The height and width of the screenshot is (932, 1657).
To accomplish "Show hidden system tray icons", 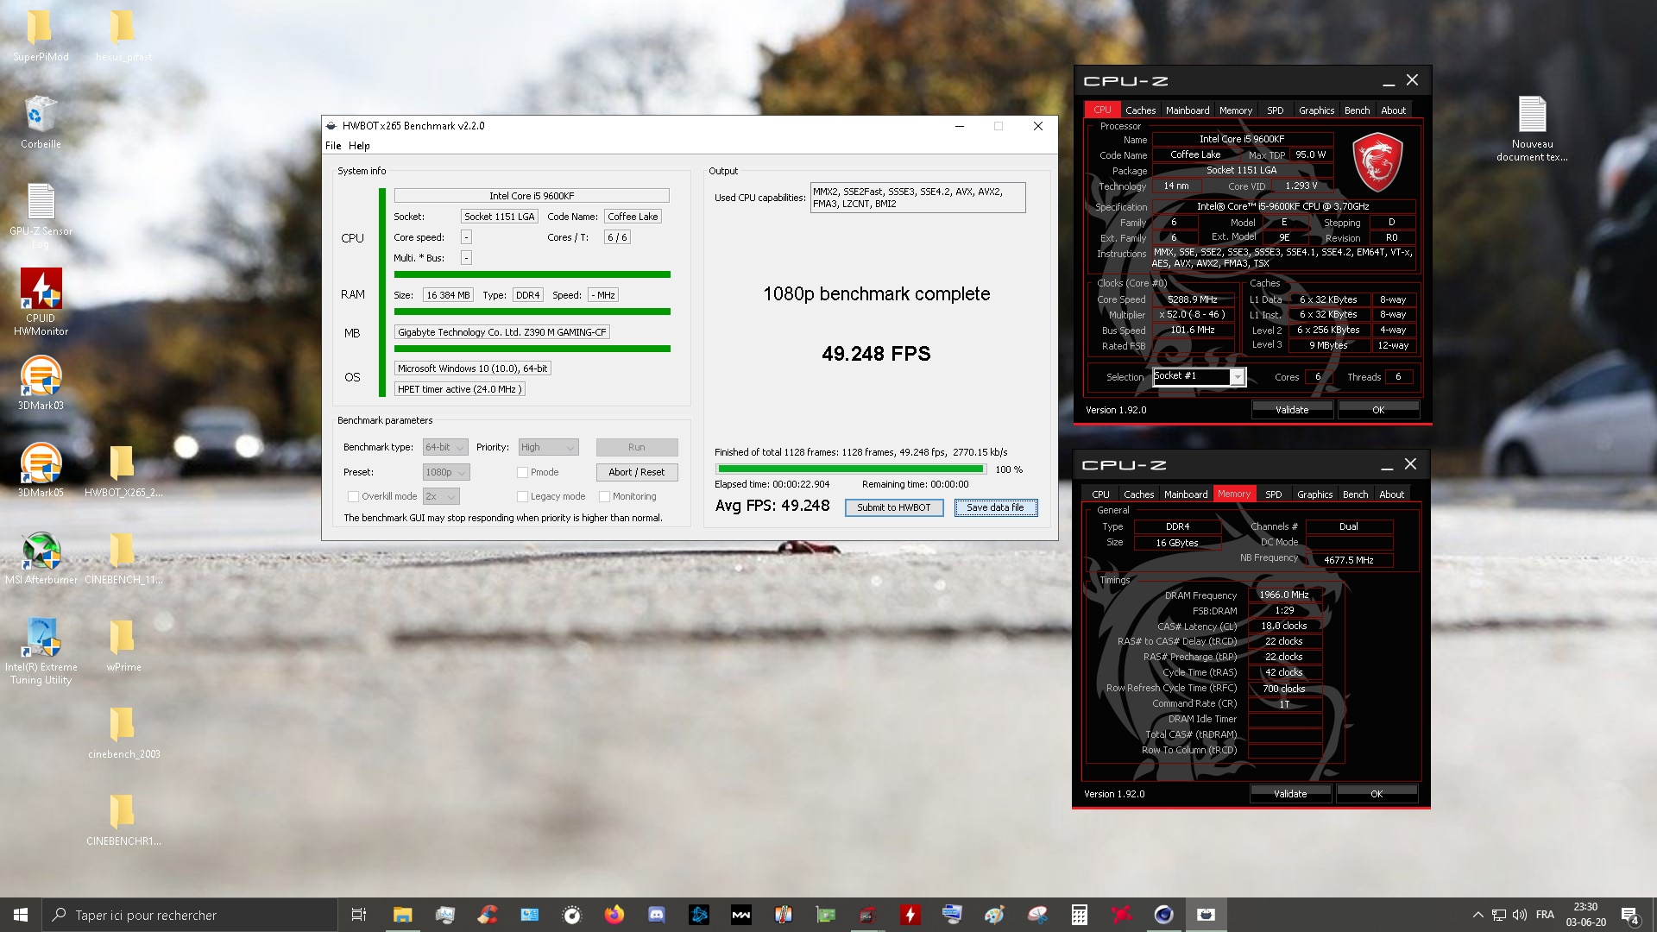I will tap(1477, 915).
